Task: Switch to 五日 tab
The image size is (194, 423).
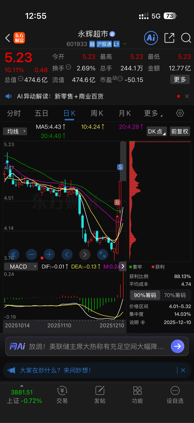Action: (41, 113)
